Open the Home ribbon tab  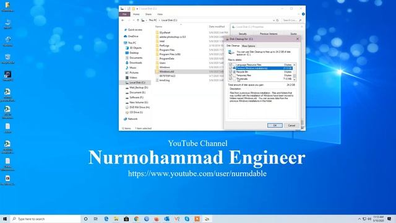pos(136,14)
